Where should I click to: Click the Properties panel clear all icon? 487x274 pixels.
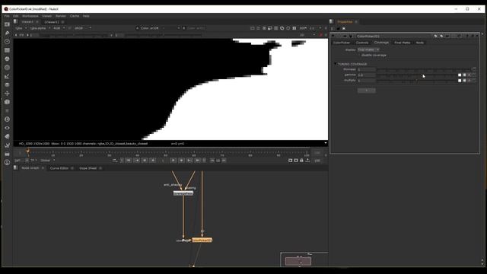point(344,29)
